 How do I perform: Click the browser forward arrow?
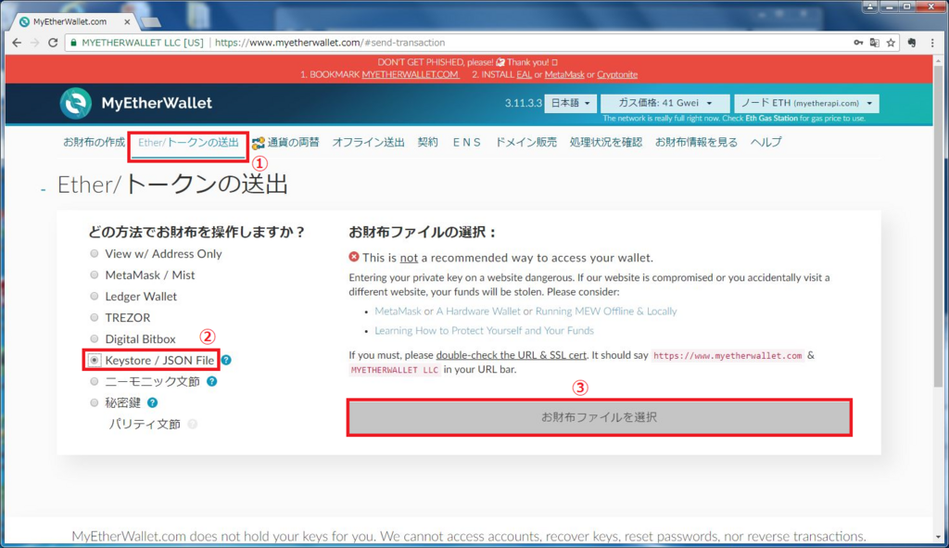[x=34, y=43]
